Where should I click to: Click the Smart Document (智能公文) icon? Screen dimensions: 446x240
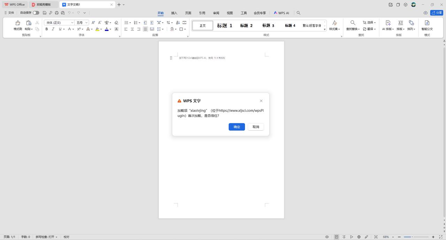(427, 23)
